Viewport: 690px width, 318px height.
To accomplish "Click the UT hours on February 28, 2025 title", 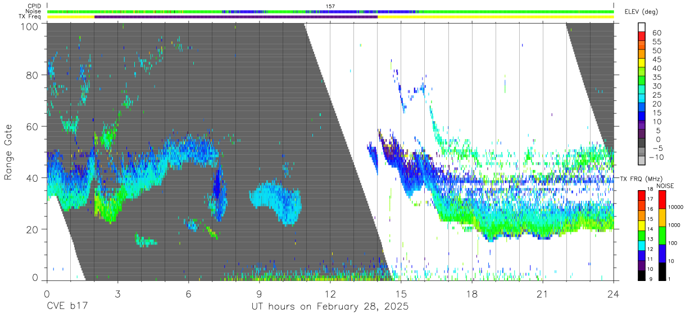I will point(330,307).
